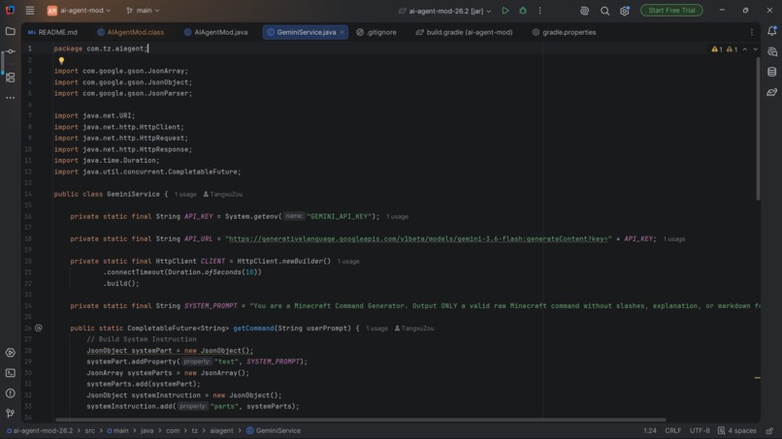Viewport: 782px width, 439px height.
Task: Click the warnings count indicator
Action: click(724, 49)
